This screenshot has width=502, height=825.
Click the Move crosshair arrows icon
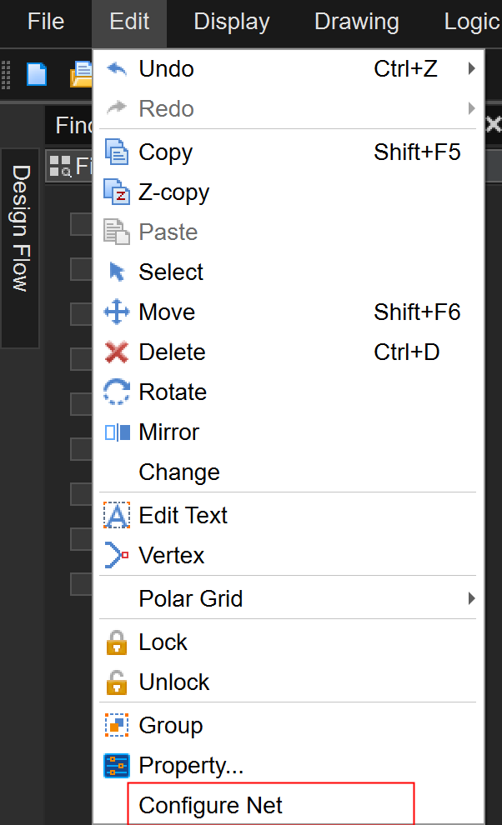coord(117,312)
